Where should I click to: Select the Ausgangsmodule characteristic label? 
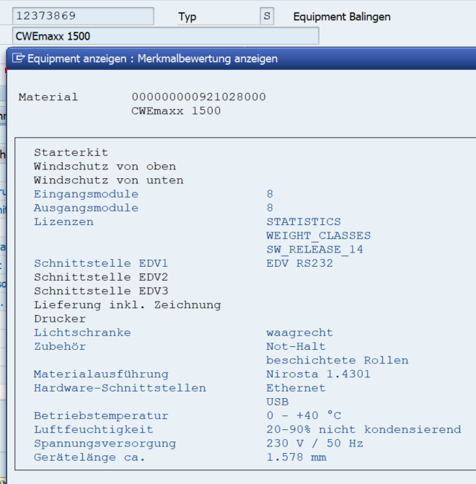tap(86, 208)
